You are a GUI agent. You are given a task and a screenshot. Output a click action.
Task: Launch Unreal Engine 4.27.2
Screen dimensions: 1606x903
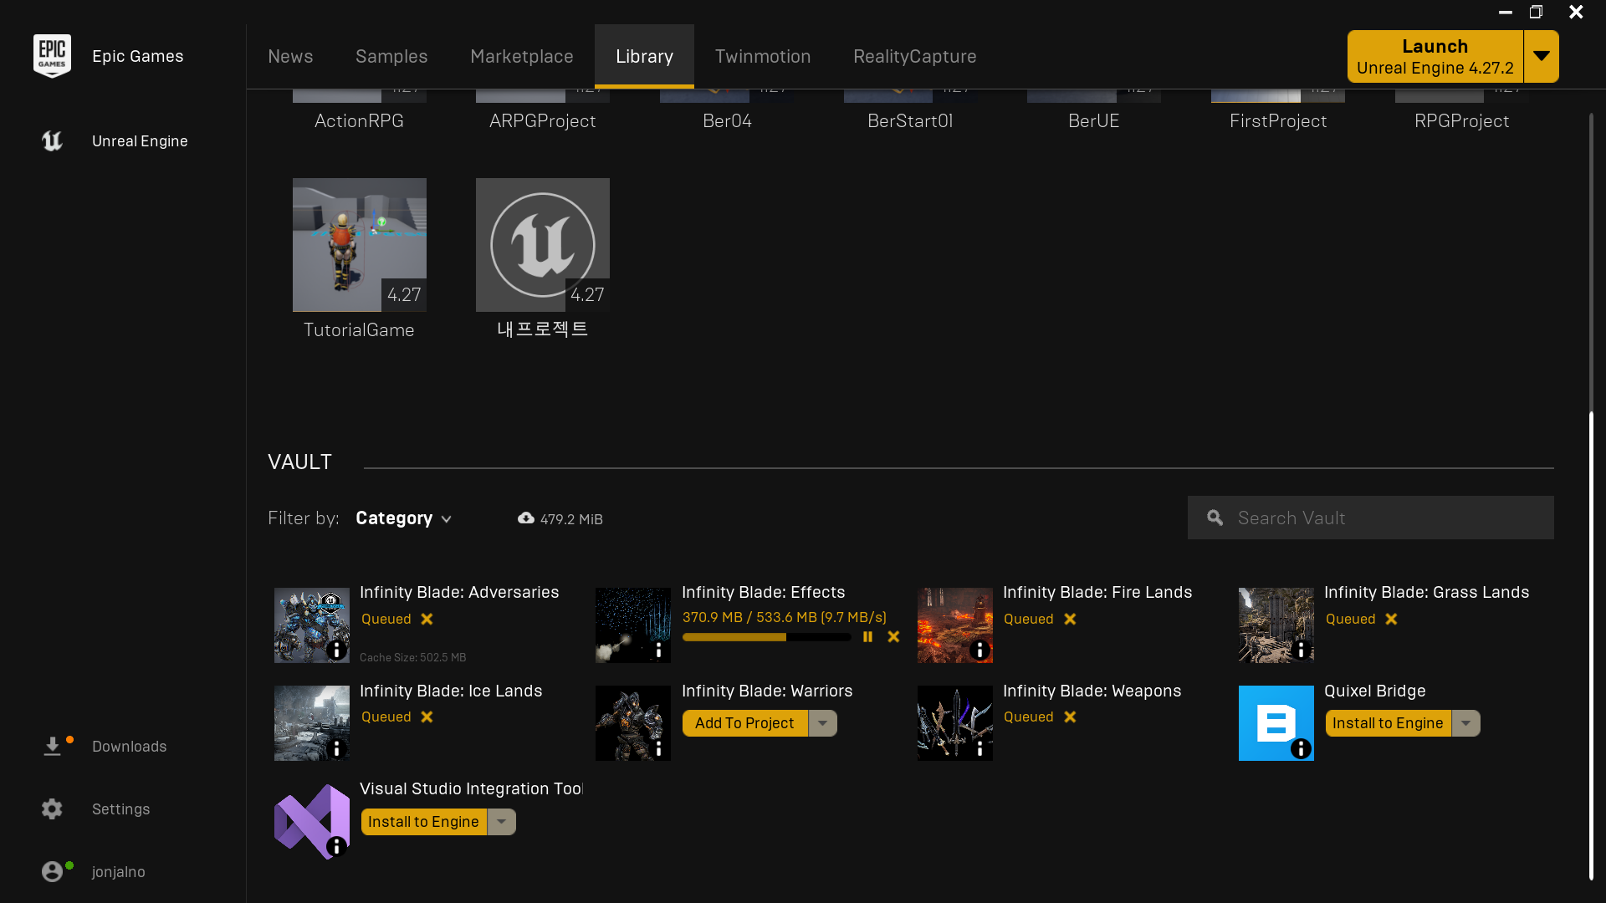(1435, 56)
